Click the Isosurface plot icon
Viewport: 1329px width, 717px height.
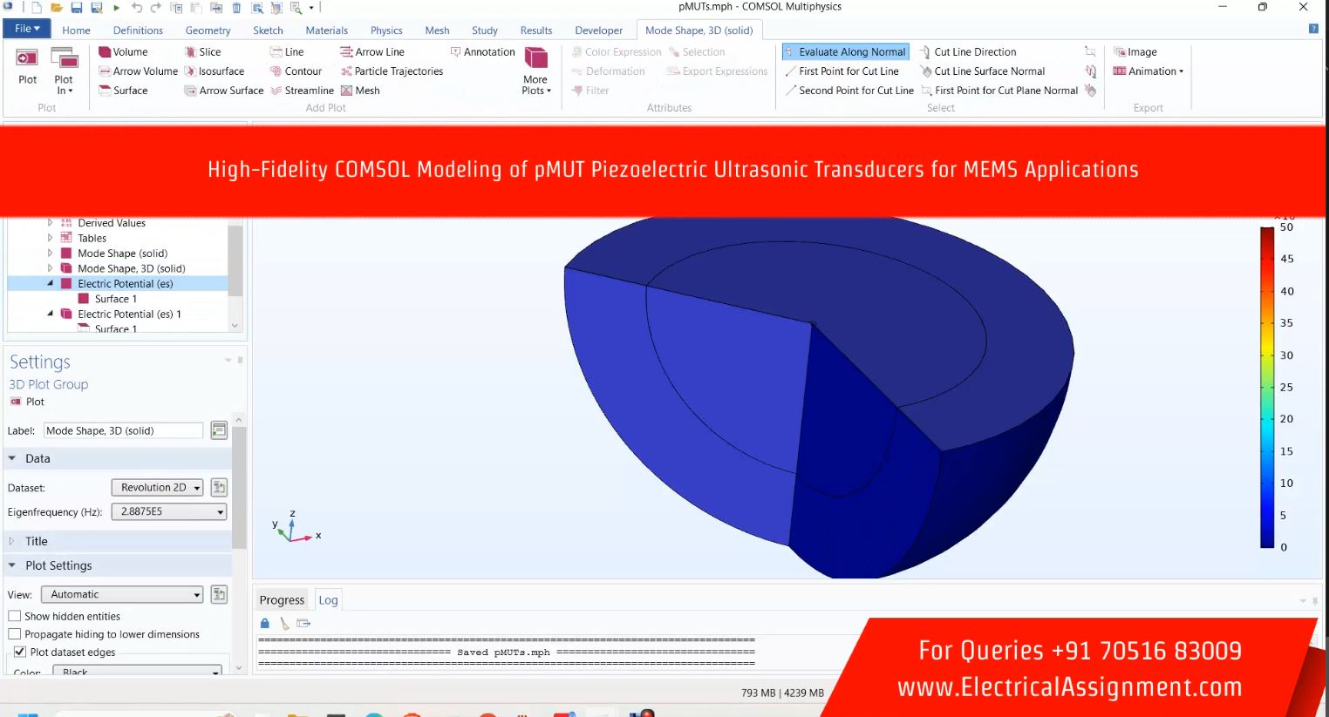pyautogui.click(x=191, y=71)
